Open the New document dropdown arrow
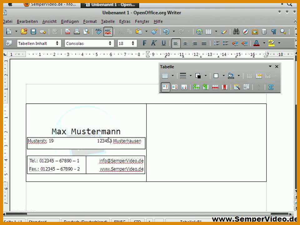300x225 pixels. (x=16, y=31)
